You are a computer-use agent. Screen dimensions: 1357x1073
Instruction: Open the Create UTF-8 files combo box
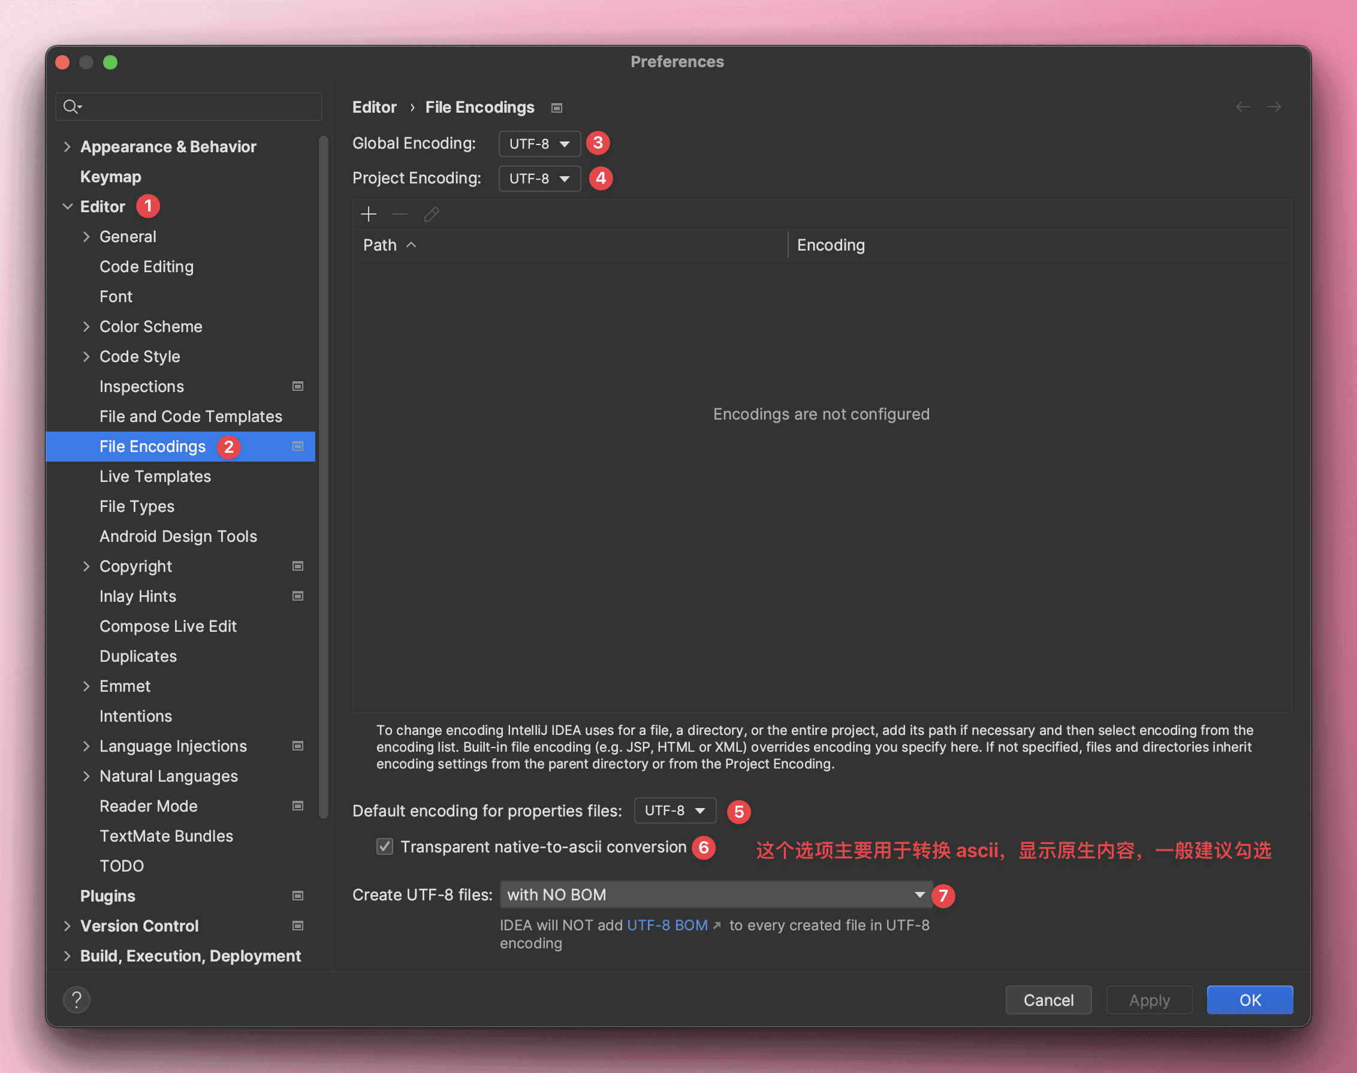(x=716, y=894)
